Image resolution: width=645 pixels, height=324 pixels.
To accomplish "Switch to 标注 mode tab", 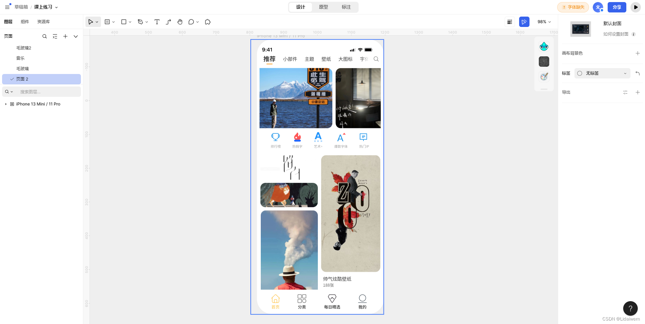I will click(x=346, y=7).
